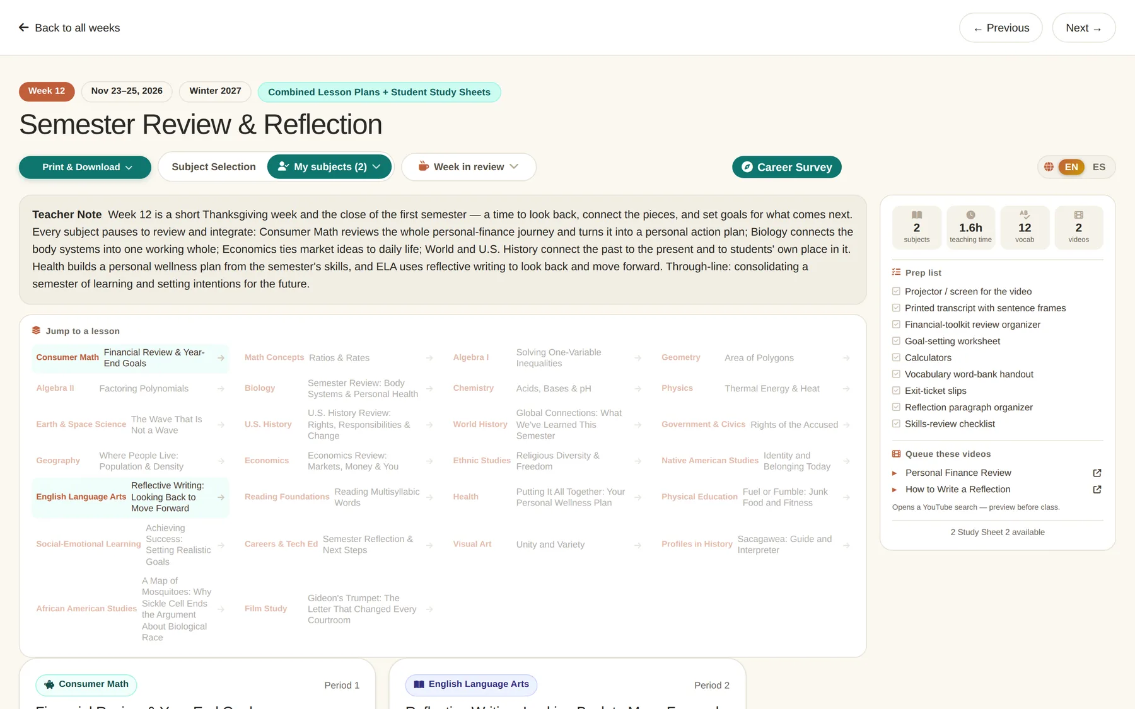1135x709 pixels.
Task: Click the open book icon on English Language Arts card
Action: pyautogui.click(x=419, y=684)
